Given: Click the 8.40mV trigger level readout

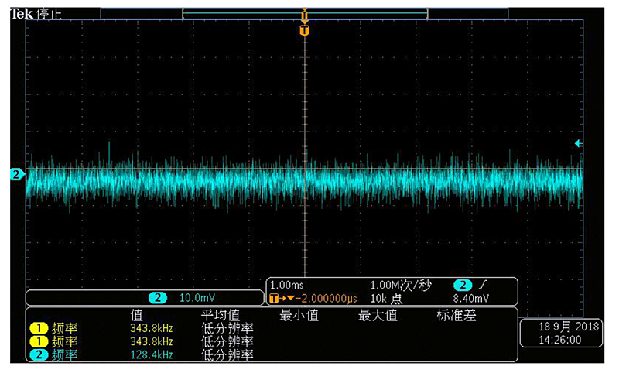Looking at the screenshot, I should point(471,299).
